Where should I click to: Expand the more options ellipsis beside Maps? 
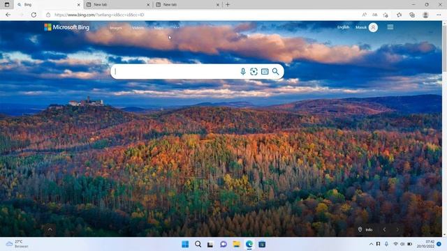click(x=177, y=28)
